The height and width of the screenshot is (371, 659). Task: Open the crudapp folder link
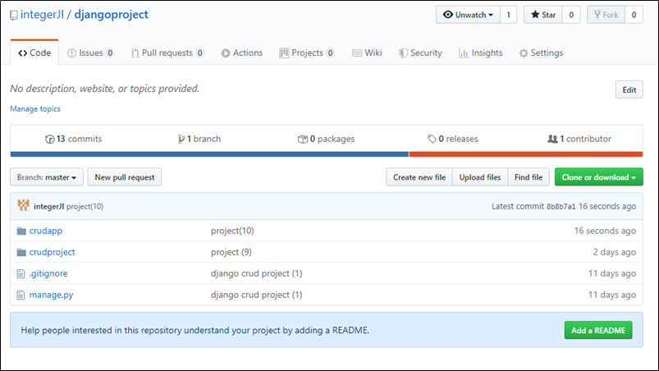click(x=46, y=231)
